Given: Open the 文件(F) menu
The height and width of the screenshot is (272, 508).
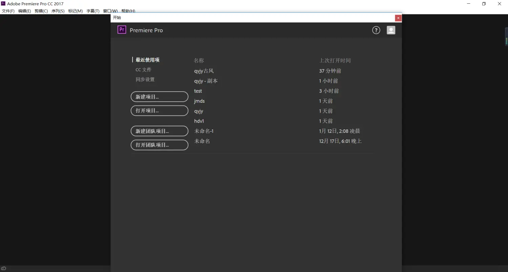Looking at the screenshot, I should pos(8,11).
